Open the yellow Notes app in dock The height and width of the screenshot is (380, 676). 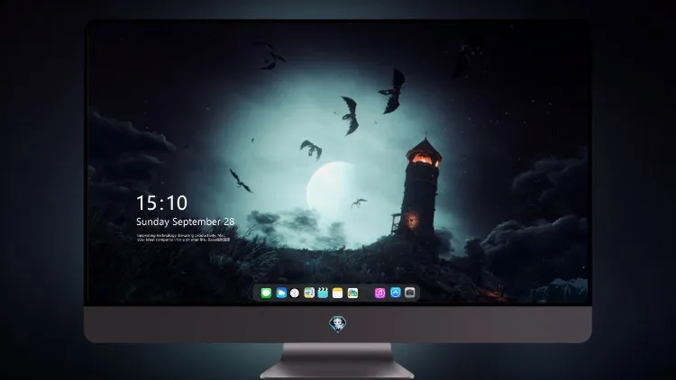point(338,293)
